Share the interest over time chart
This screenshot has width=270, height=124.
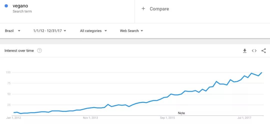coord(264,51)
